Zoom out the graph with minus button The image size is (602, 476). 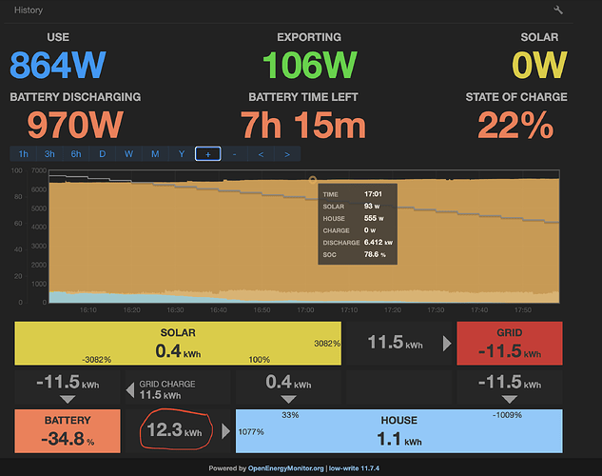(x=234, y=153)
